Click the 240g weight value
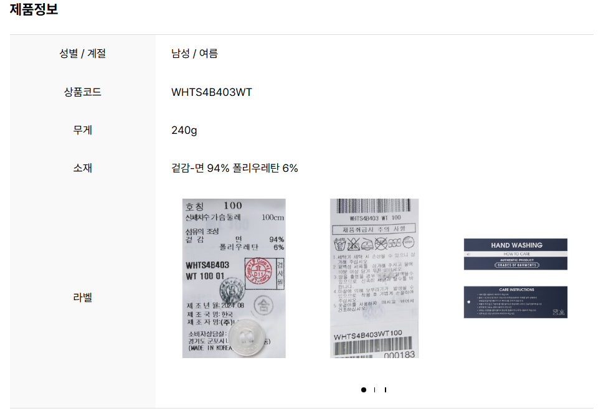 coord(184,130)
